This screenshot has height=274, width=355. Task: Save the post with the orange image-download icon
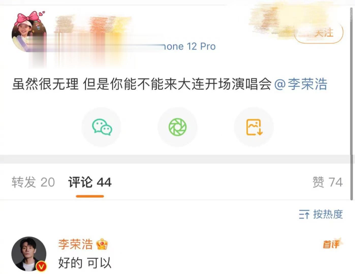(x=254, y=127)
